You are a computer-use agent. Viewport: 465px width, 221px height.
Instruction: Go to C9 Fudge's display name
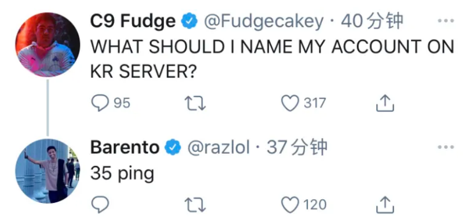(133, 21)
